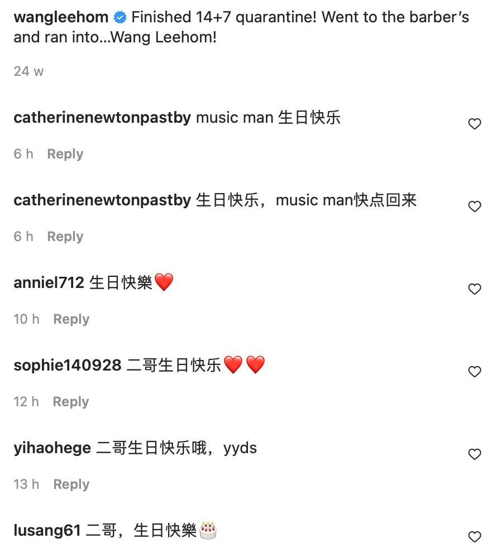Reply to the 'music man快点回来' comment
Screen dimensions: 487x548
pyautogui.click(x=65, y=236)
